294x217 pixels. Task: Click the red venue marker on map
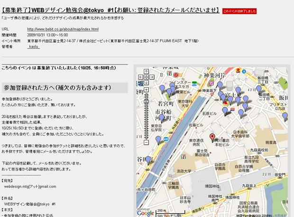[212, 138]
